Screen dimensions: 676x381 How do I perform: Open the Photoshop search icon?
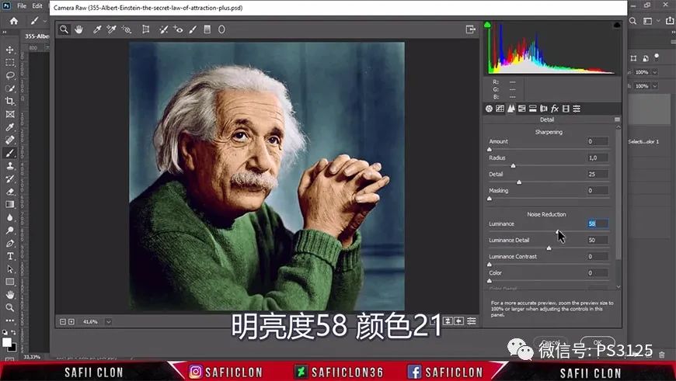[633, 21]
